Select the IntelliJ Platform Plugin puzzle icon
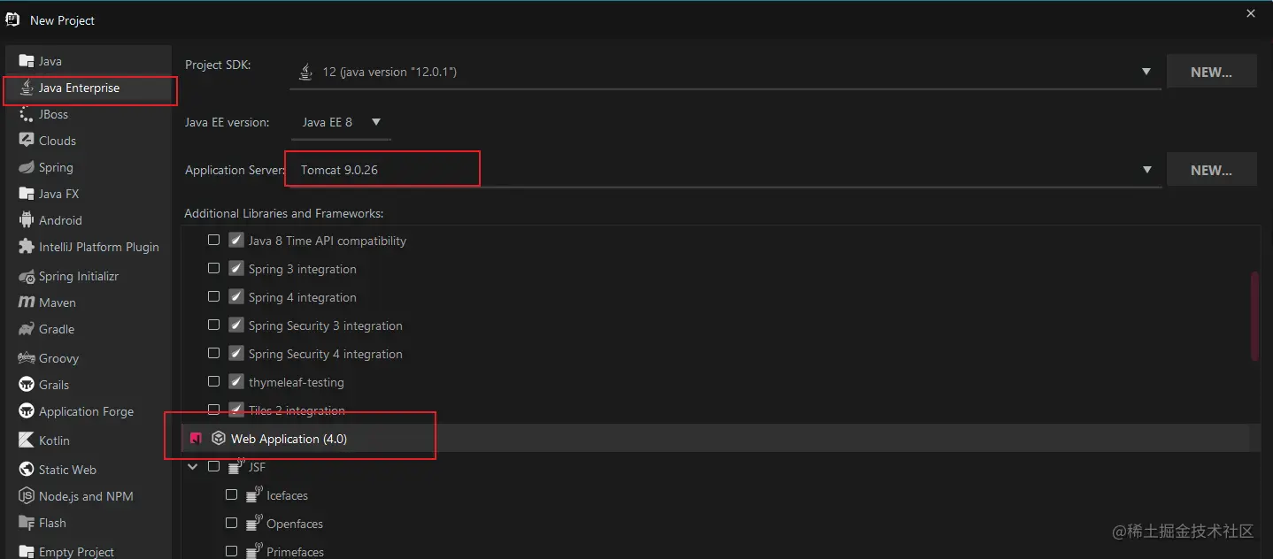 pos(26,247)
